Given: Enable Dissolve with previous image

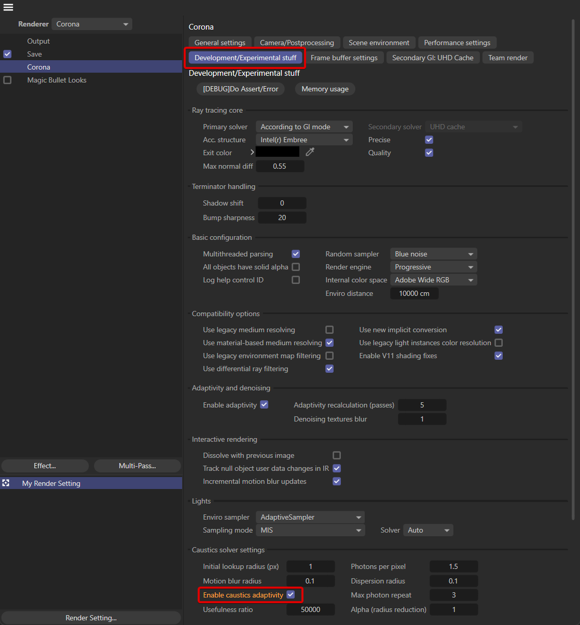Looking at the screenshot, I should 337,455.
